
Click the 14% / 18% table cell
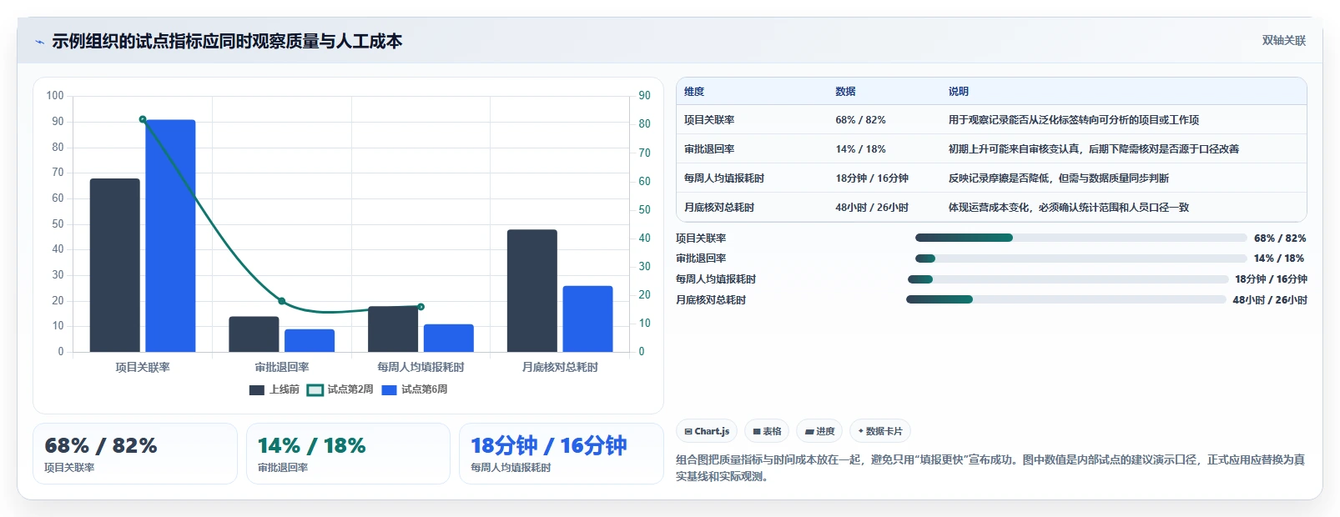point(860,149)
